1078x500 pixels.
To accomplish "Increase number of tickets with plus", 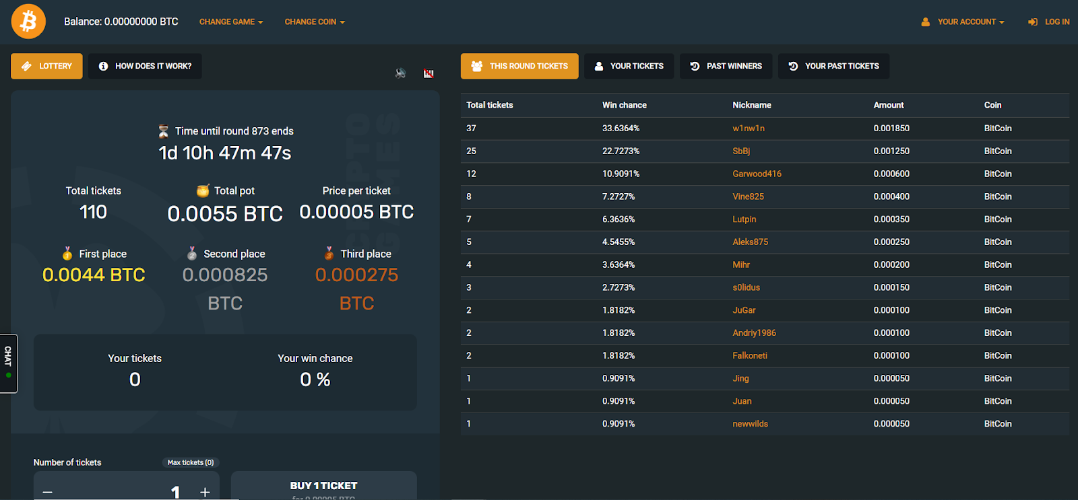I will click(x=205, y=492).
